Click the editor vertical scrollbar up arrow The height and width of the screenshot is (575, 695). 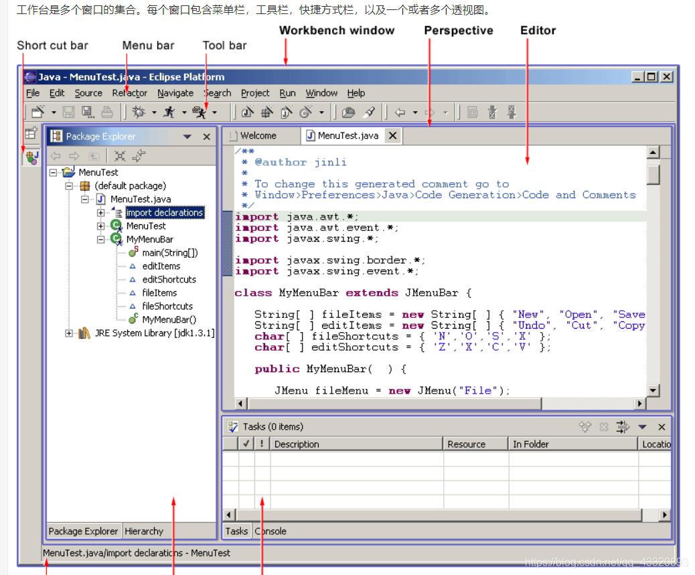(x=653, y=153)
